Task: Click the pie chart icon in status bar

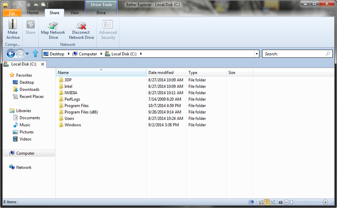Action: point(251,202)
